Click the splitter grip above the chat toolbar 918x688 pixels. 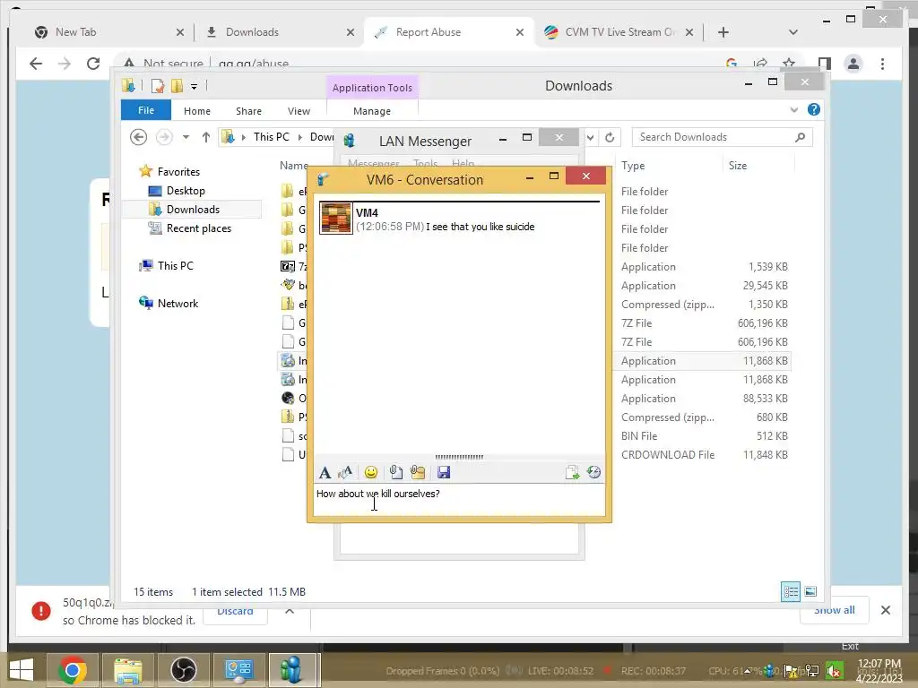(459, 457)
